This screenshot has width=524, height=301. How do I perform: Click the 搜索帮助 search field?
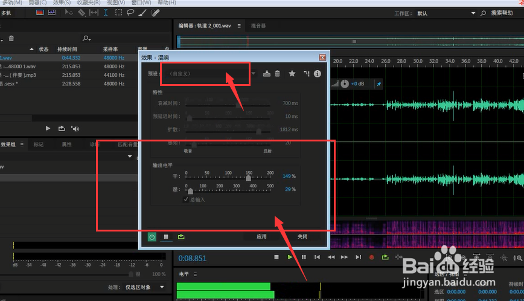click(502, 13)
